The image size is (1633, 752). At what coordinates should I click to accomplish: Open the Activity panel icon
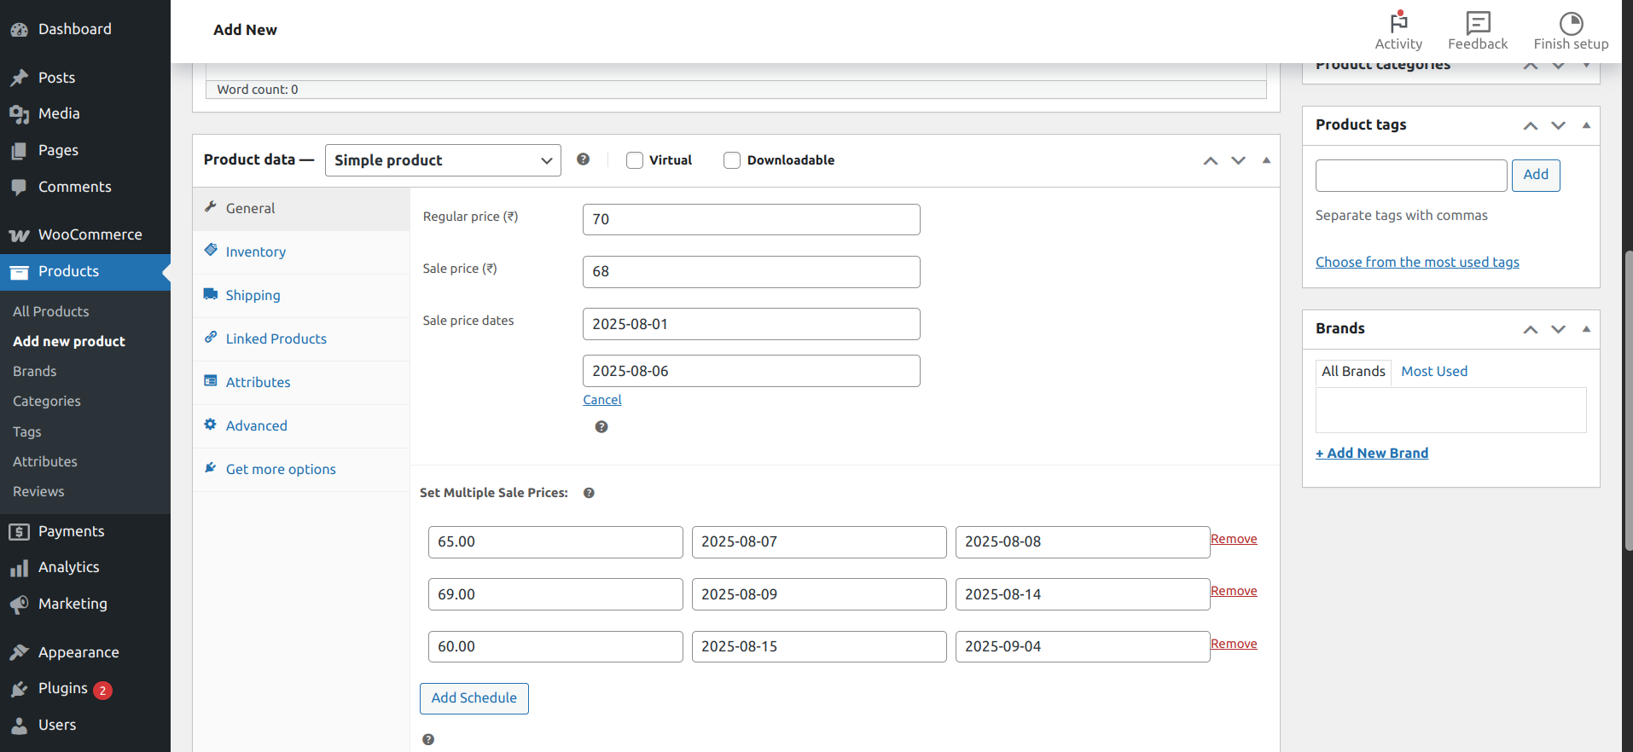1398,22
